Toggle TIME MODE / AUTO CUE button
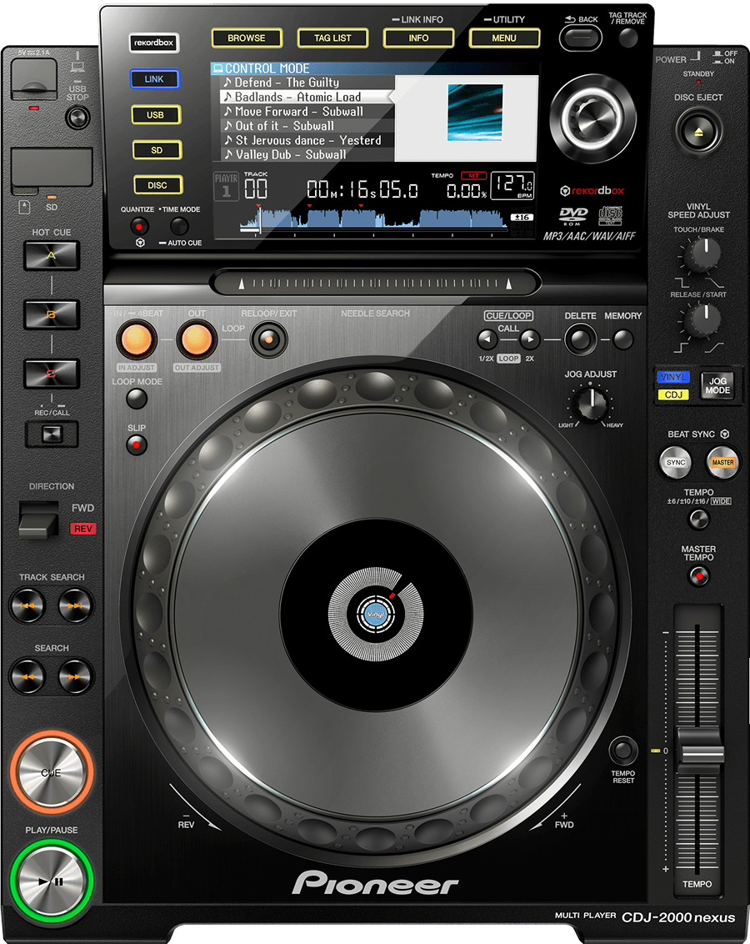750x944 pixels. [x=179, y=226]
